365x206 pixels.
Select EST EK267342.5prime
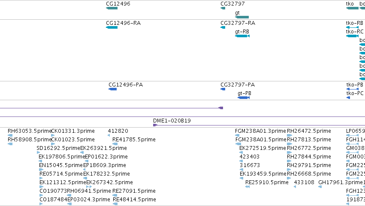pyautogui.click(x=109, y=183)
